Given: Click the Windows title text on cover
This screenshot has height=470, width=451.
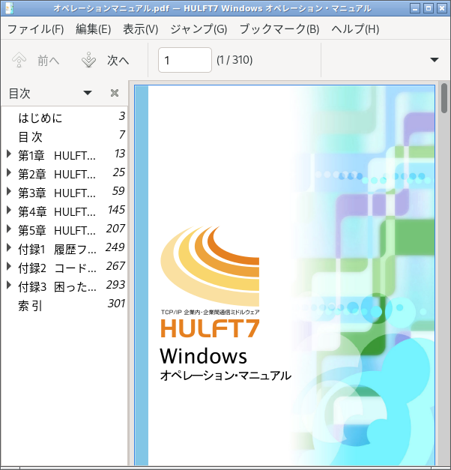Looking at the screenshot, I should tap(203, 356).
